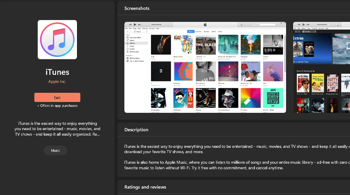350x195 pixels.
Task: Expand the Ratings and reviews section
Action: coord(145,187)
